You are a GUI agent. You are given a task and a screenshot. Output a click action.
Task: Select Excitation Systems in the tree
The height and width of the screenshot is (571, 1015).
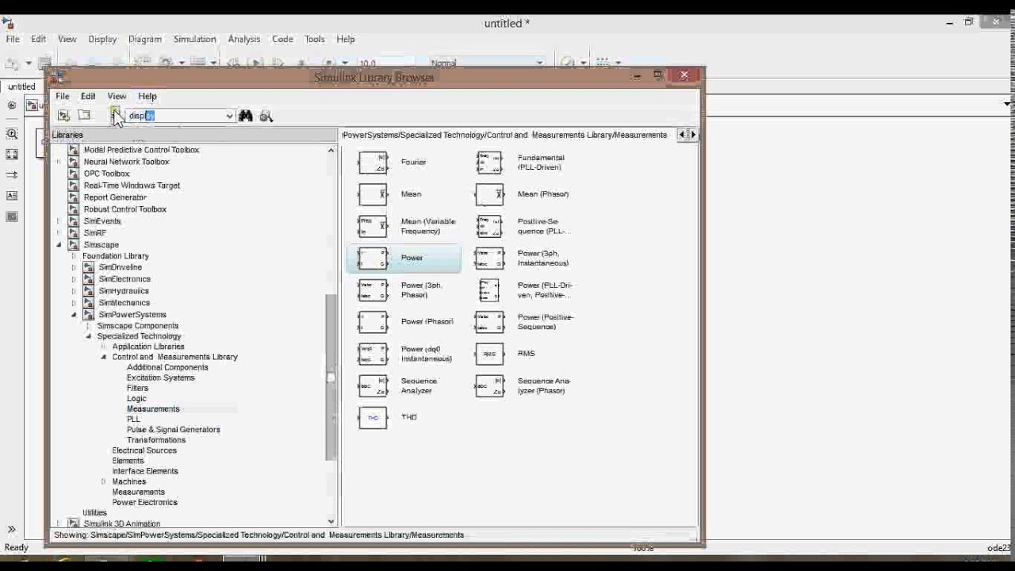(x=160, y=377)
